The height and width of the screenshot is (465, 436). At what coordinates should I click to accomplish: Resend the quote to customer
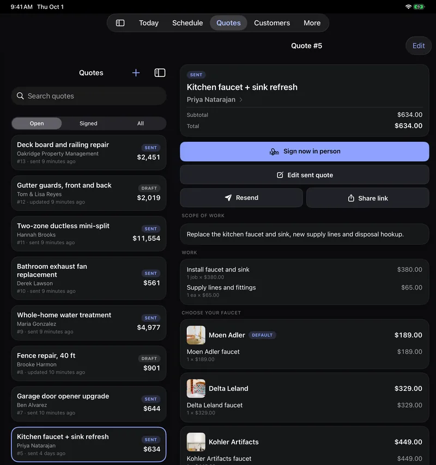pyautogui.click(x=241, y=198)
